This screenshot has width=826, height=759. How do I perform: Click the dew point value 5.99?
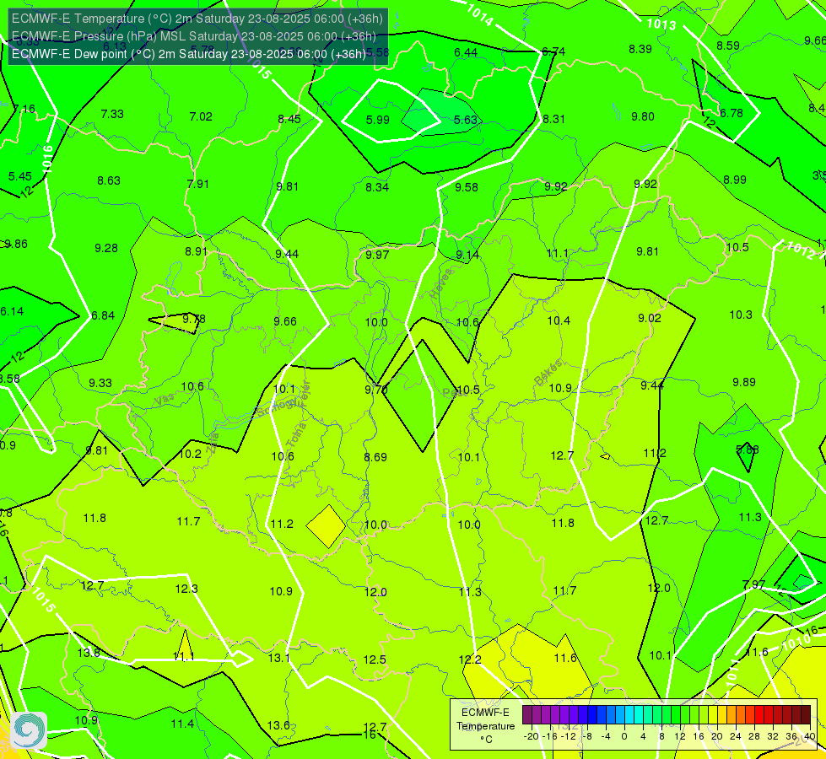point(378,120)
